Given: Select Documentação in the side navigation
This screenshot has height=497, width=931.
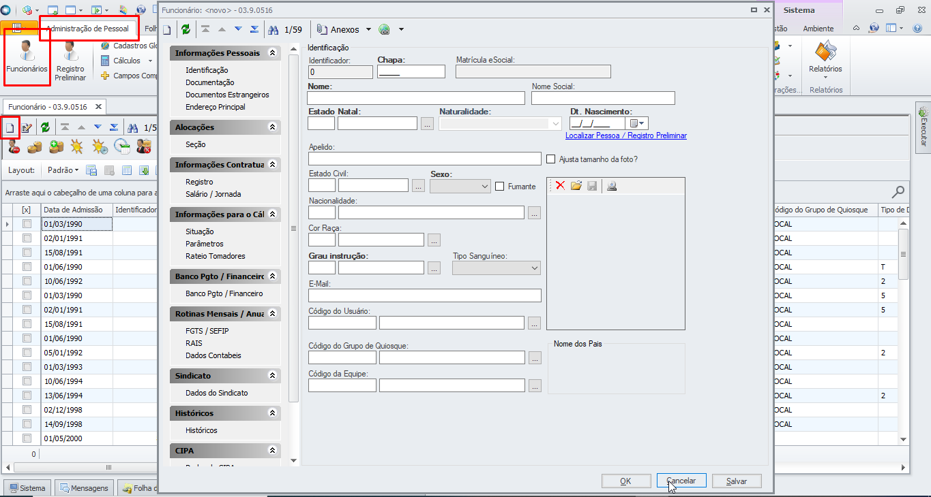Looking at the screenshot, I should click(x=210, y=82).
